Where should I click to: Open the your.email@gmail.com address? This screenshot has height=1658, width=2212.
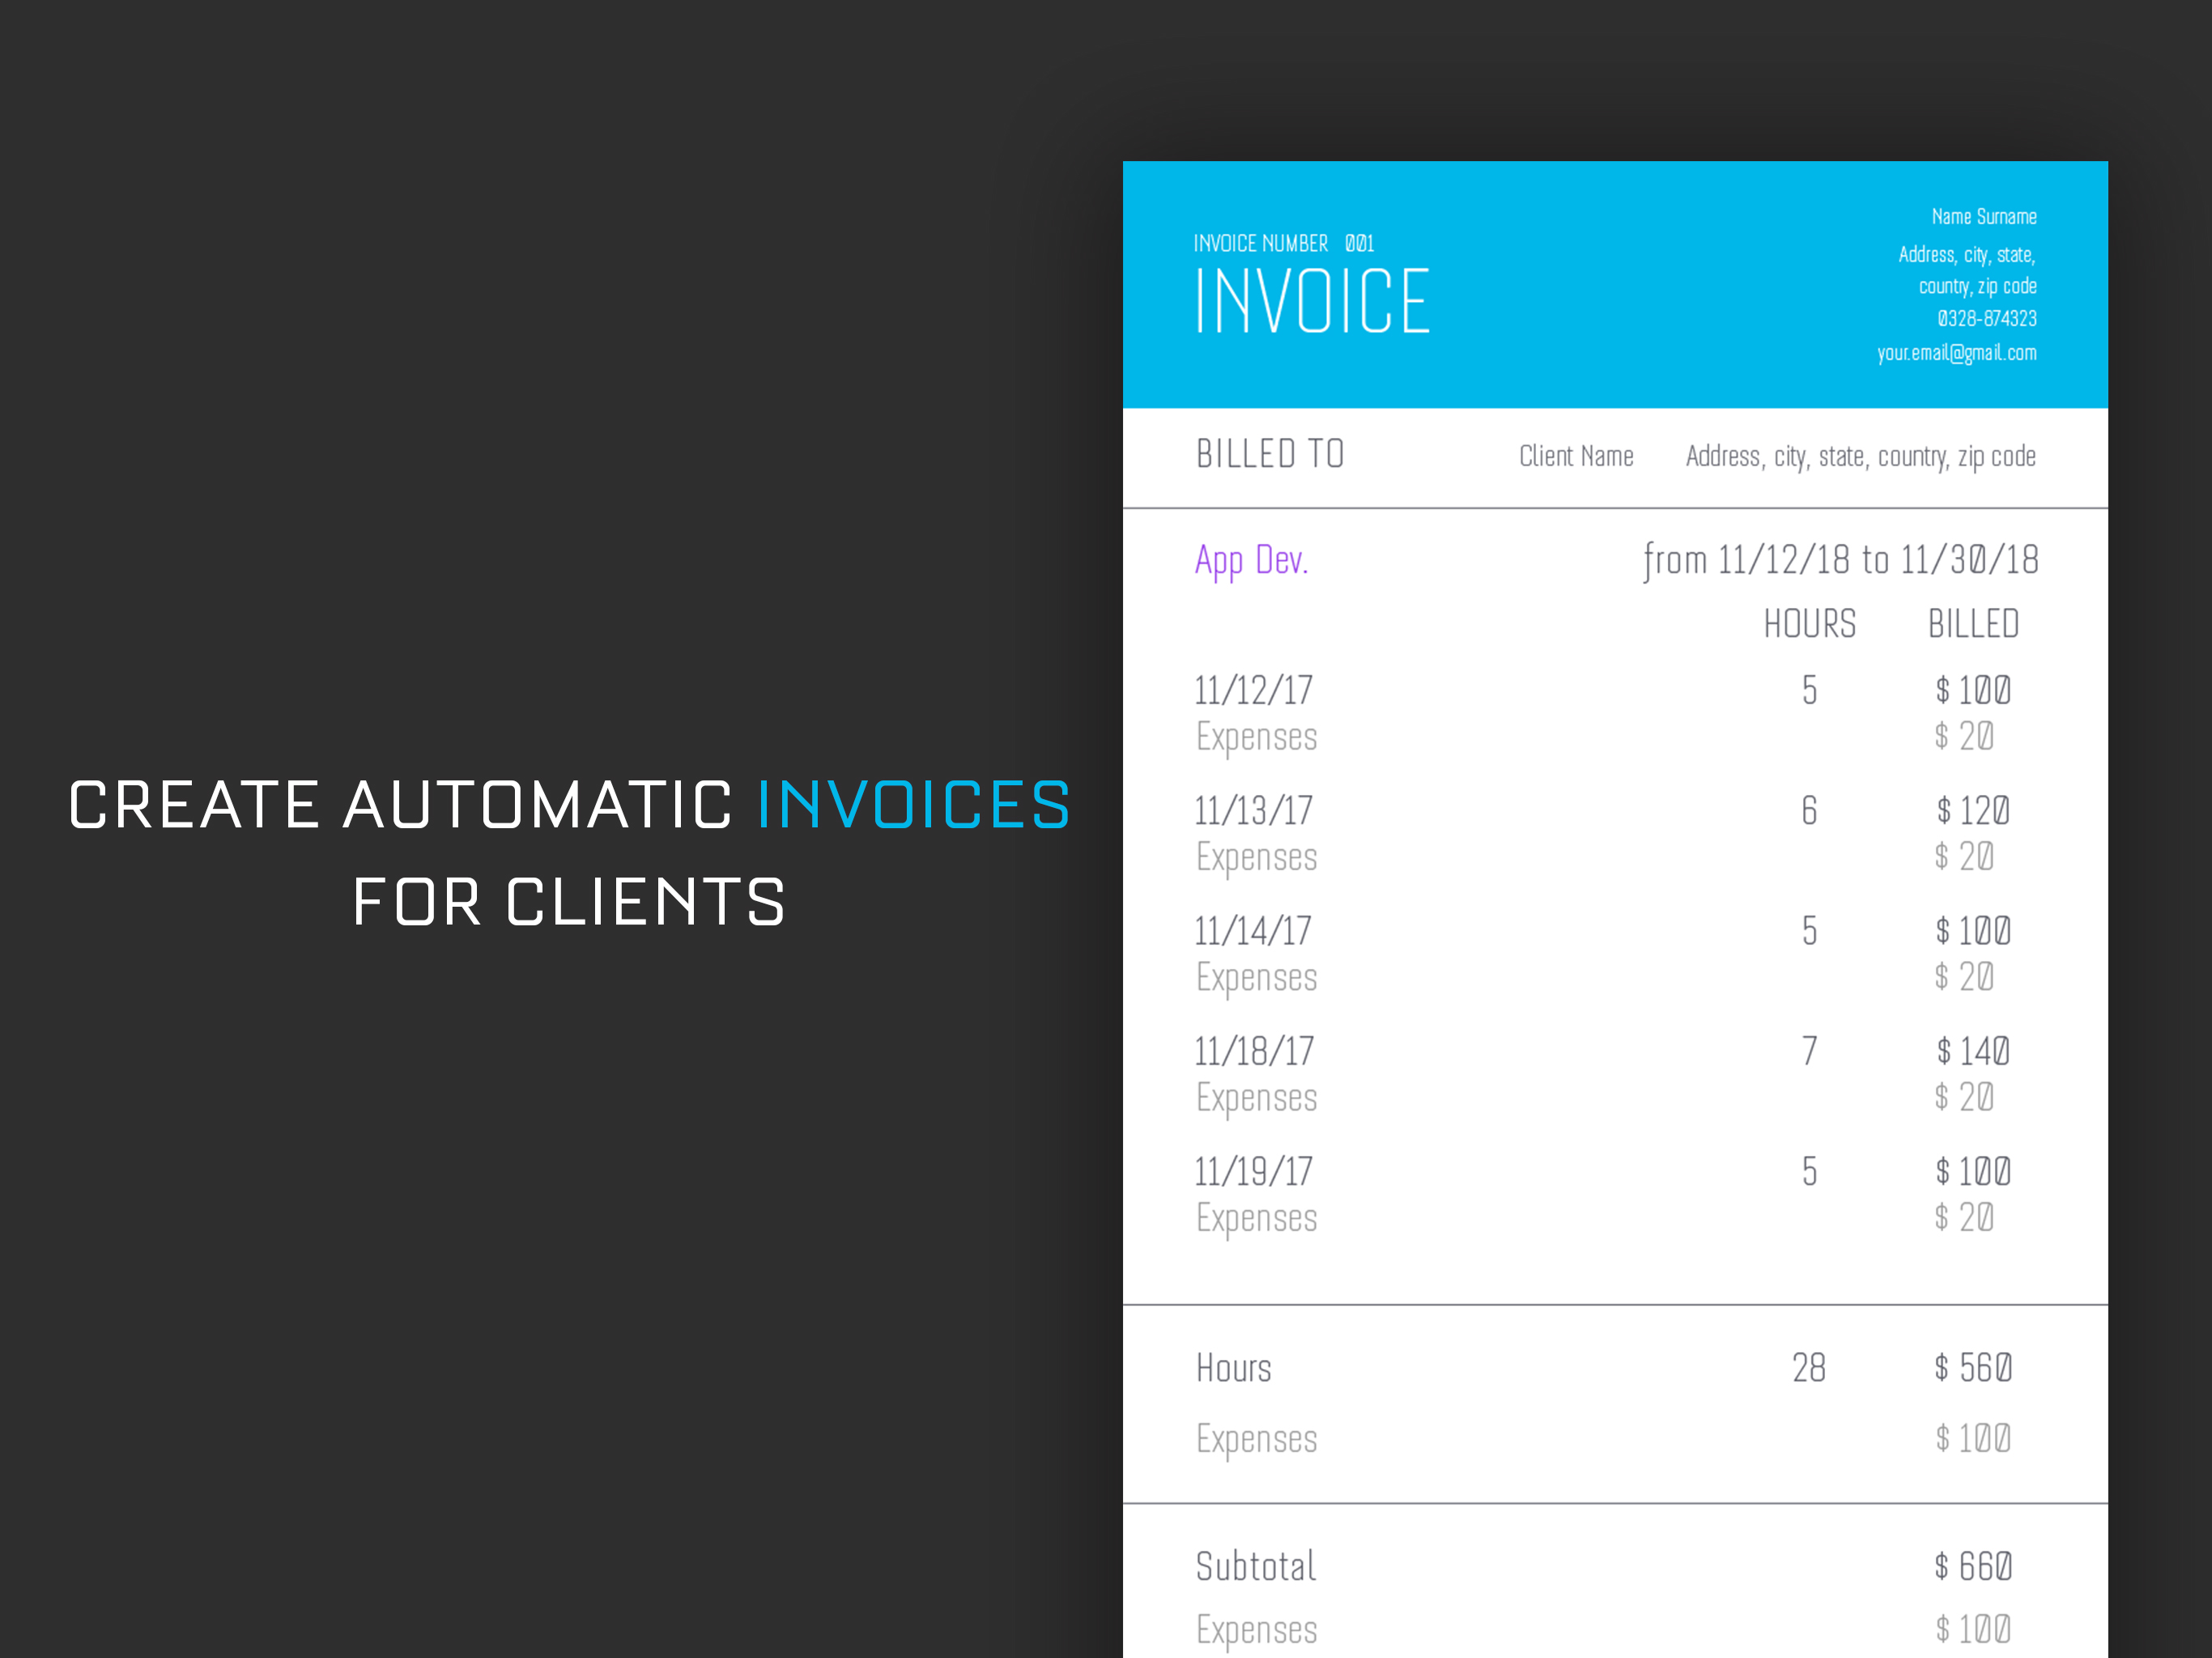[x=1957, y=353]
